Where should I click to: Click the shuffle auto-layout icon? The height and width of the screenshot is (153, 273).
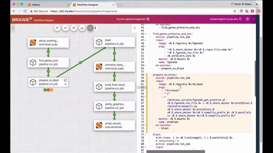[74, 28]
